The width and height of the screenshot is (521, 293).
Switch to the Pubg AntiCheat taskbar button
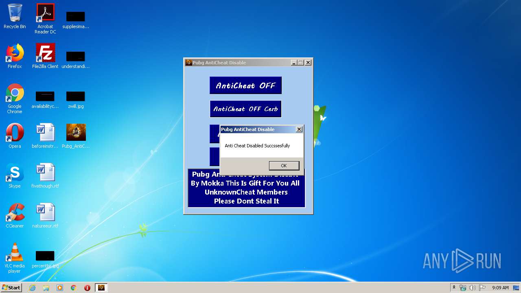tap(101, 288)
